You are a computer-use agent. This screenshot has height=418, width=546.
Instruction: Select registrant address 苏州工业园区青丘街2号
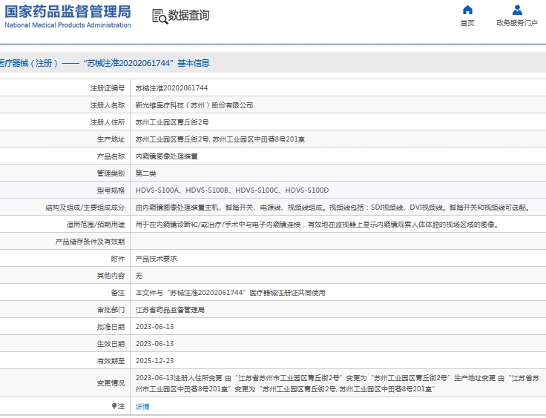[172, 122]
